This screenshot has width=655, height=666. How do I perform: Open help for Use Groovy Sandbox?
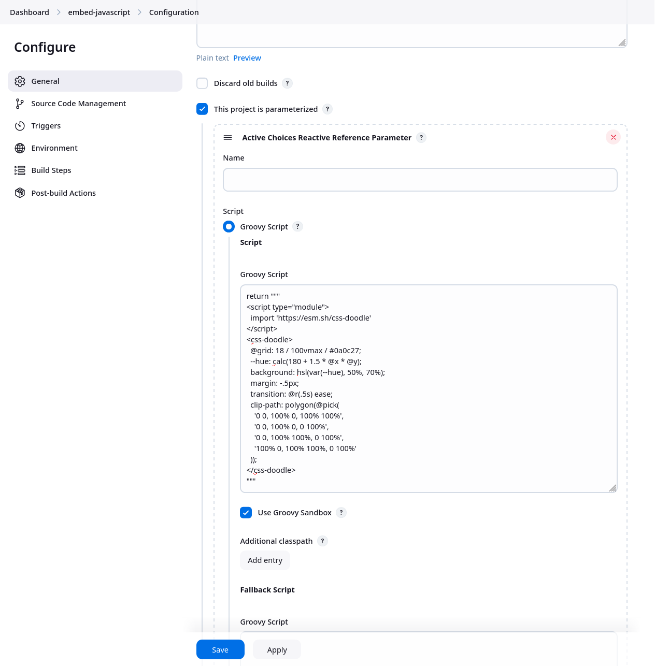tap(341, 513)
